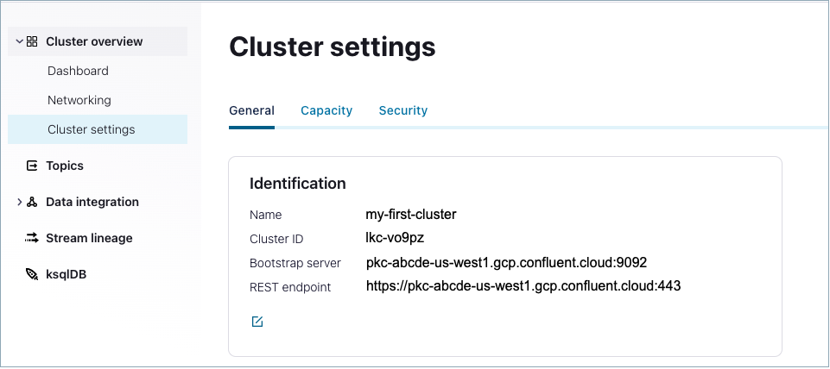
Task: Click the Cluster ID value lkc-vo9pz
Action: 395,239
